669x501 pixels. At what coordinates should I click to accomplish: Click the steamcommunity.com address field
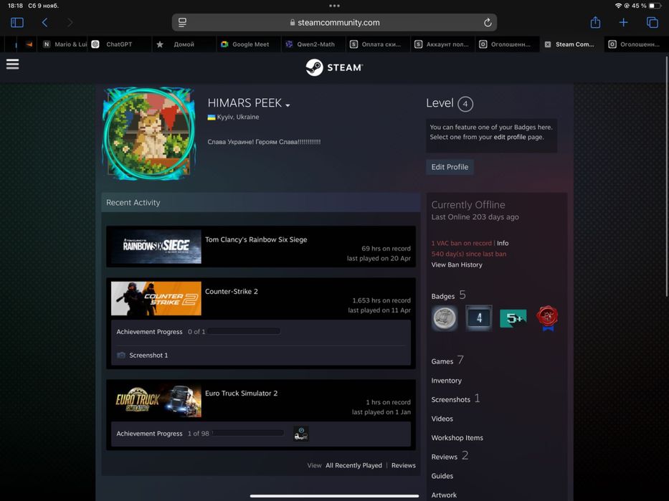tap(334, 23)
